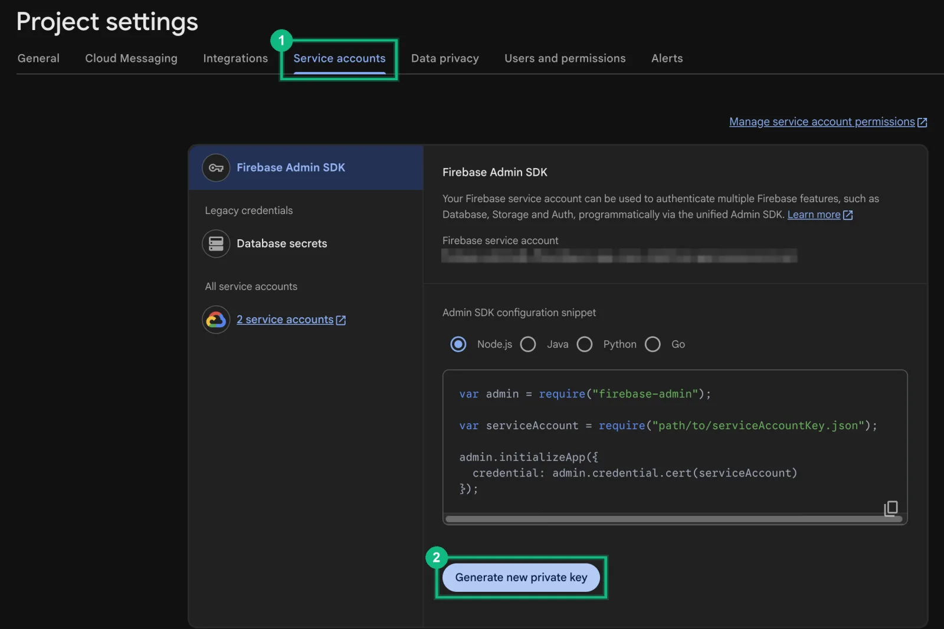
Task: Click the admin.credential.cert code line
Action: [635, 473]
